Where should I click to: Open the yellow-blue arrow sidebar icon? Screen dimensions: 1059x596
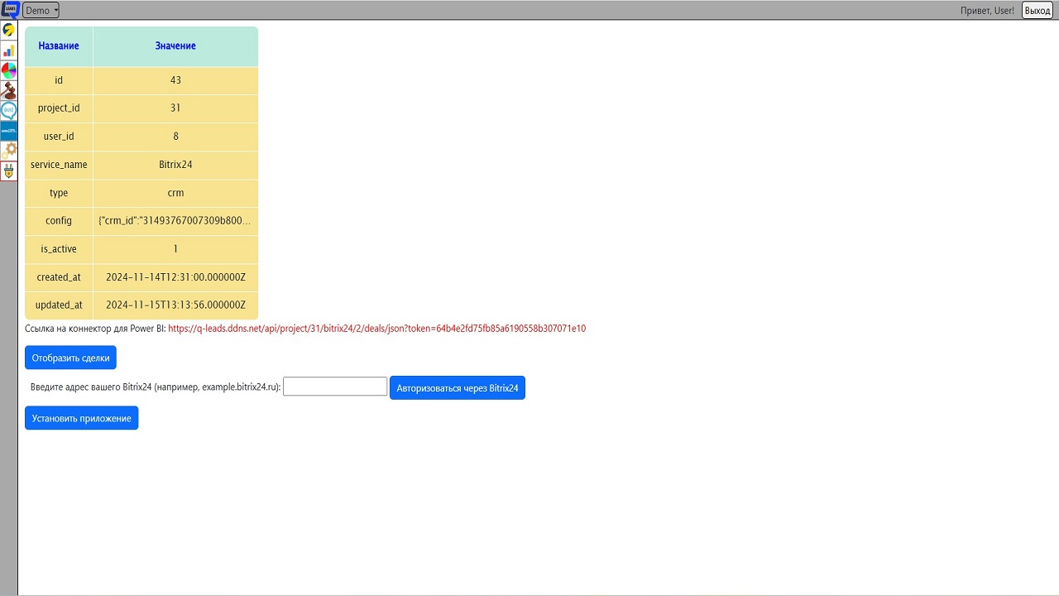(9, 31)
